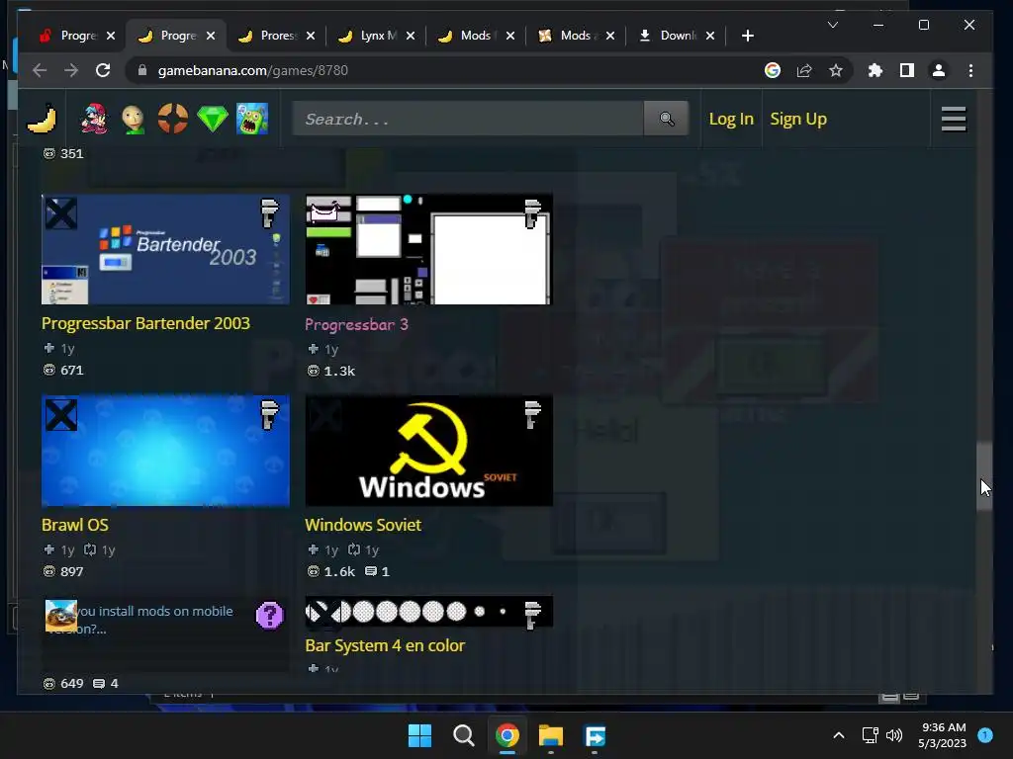Open a new browser tab
This screenshot has width=1013, height=759.
click(x=748, y=36)
